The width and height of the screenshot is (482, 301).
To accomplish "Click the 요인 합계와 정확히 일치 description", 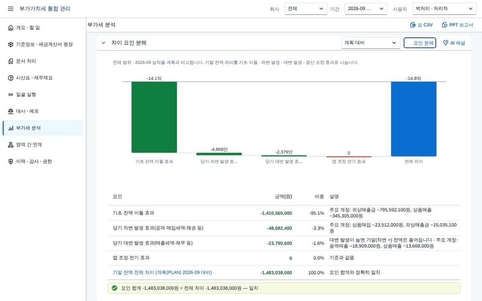I will coord(355,273).
